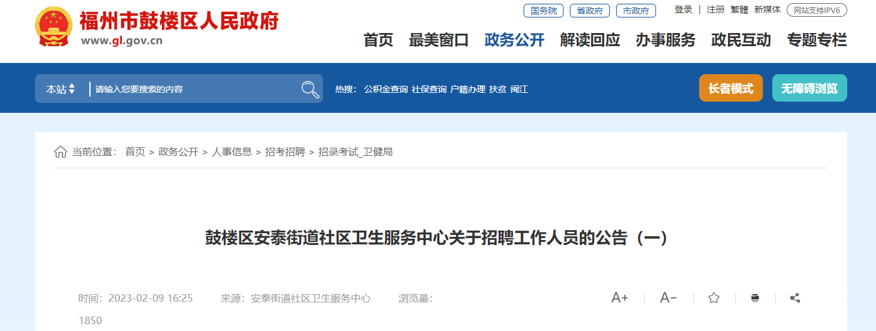Open the share icon options
876x331 pixels.
pos(795,298)
